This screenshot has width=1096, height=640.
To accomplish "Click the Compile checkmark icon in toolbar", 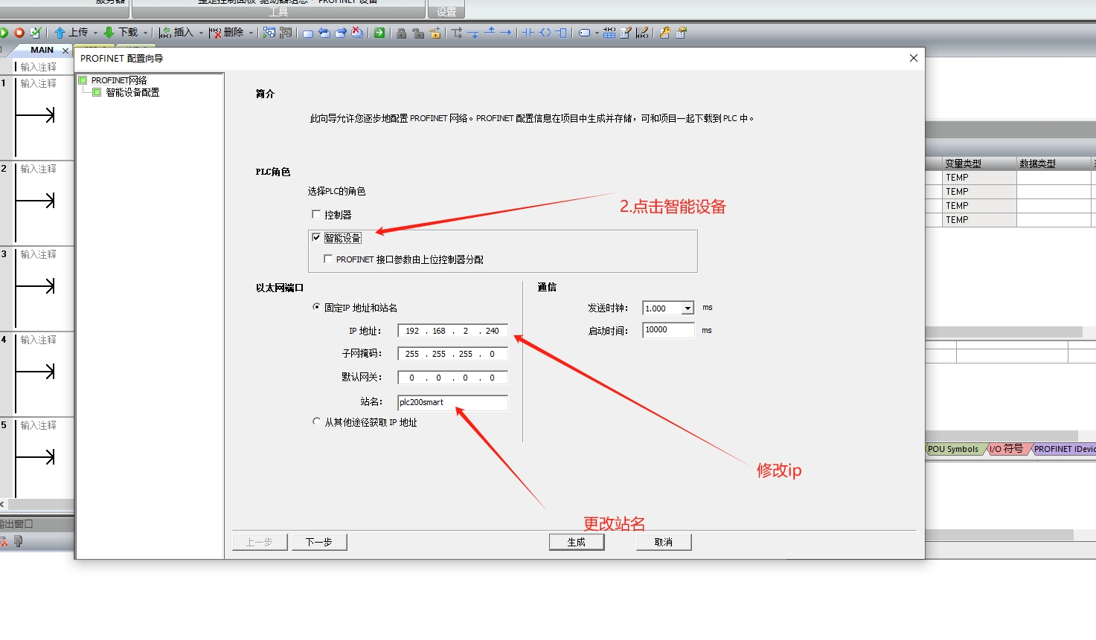I will 35,33.
